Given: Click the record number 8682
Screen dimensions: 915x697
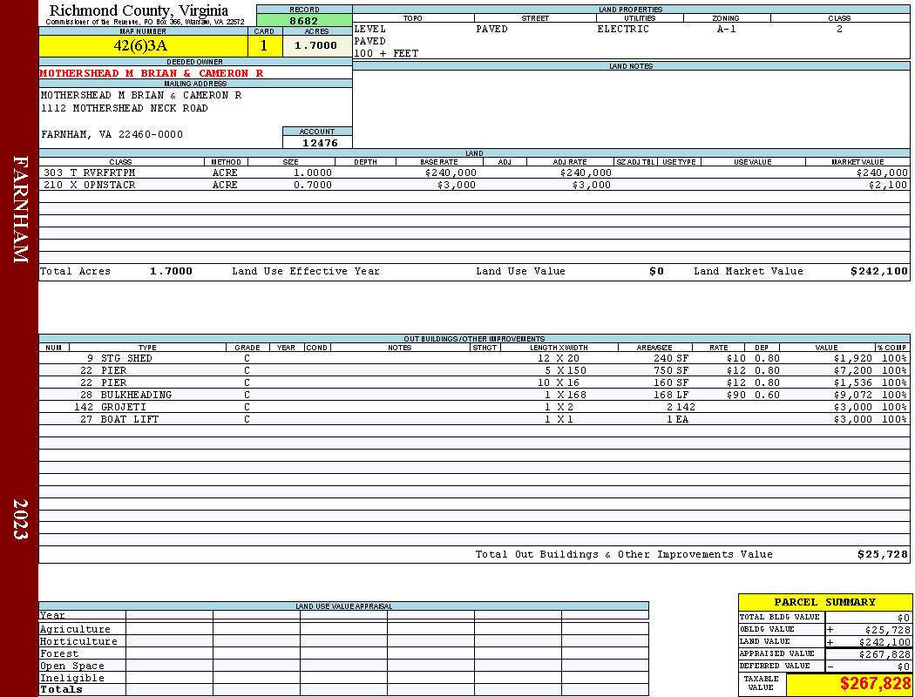Looking at the screenshot, I should click(x=304, y=20).
